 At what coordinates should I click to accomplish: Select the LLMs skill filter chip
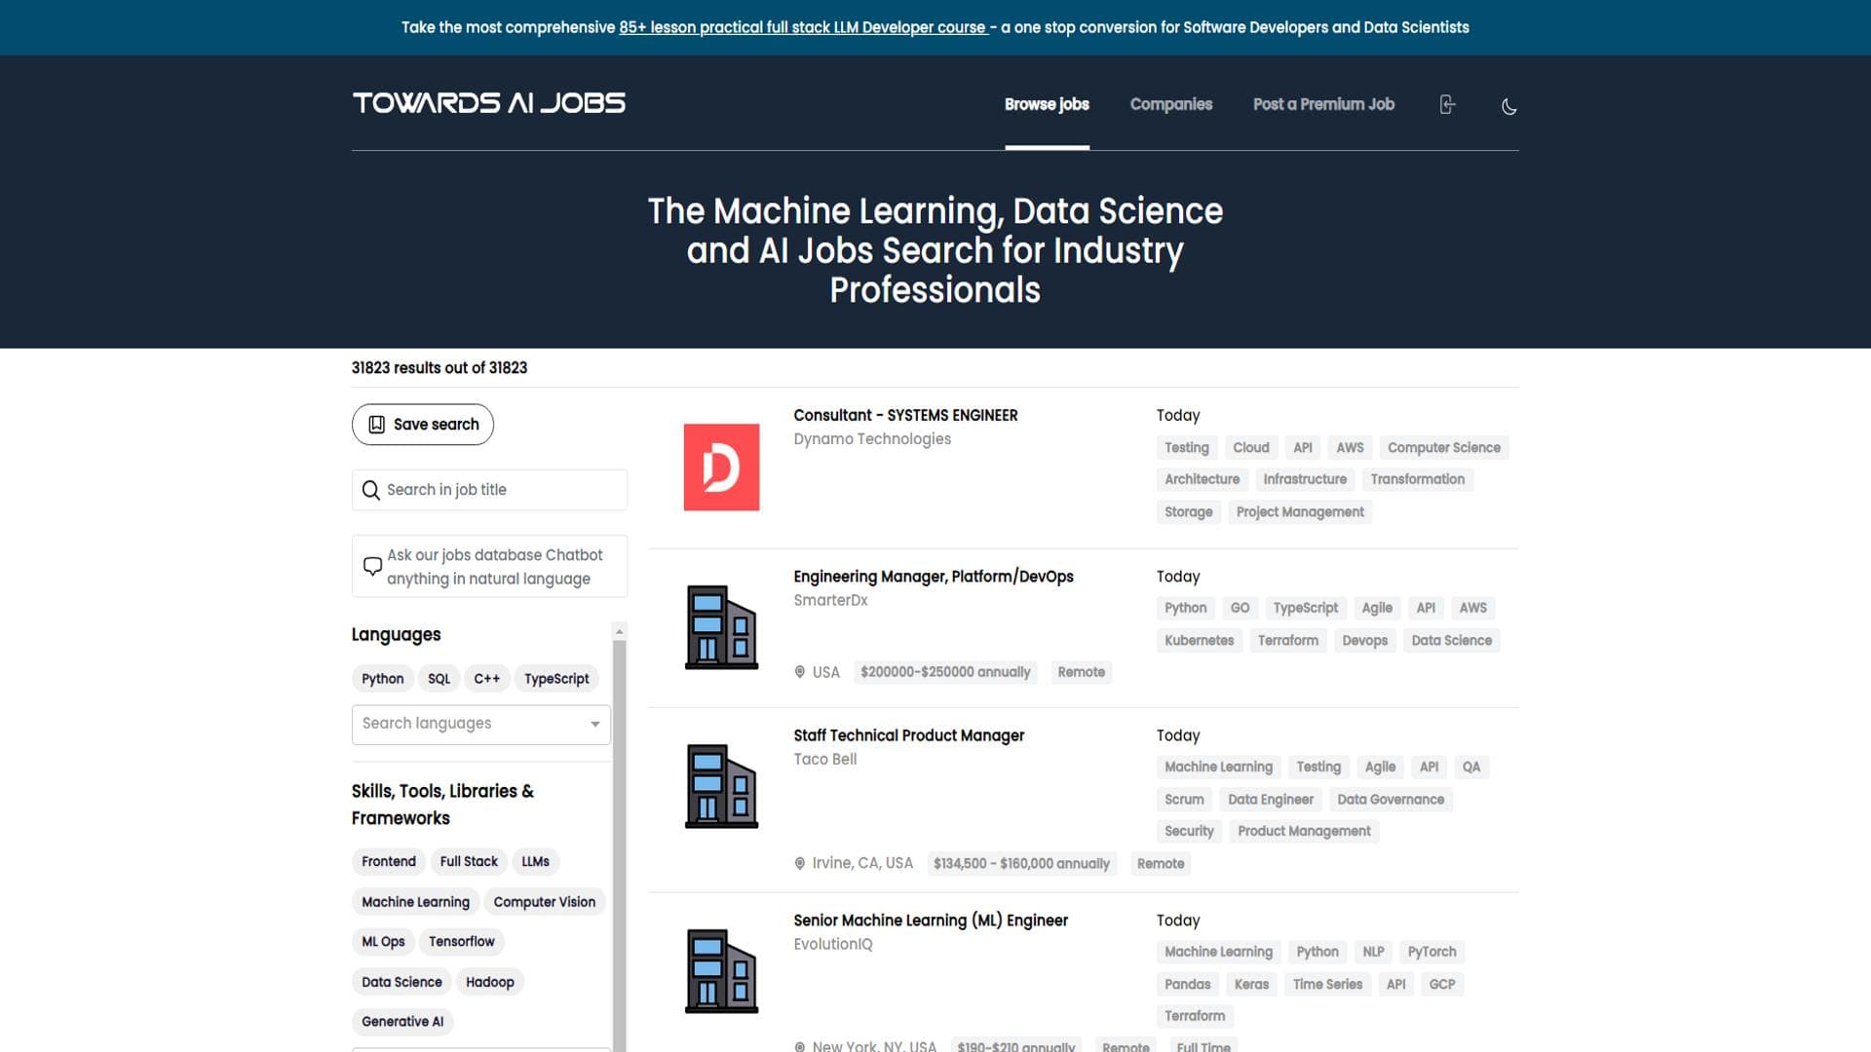pos(535,862)
